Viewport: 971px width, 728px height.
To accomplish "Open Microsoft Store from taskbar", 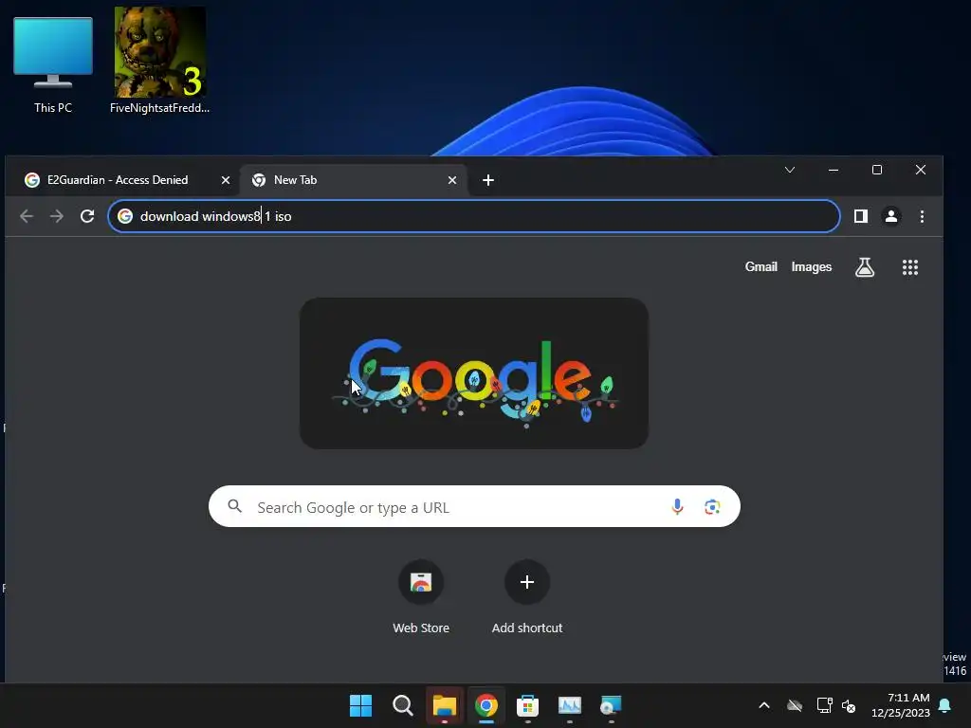I will [527, 705].
